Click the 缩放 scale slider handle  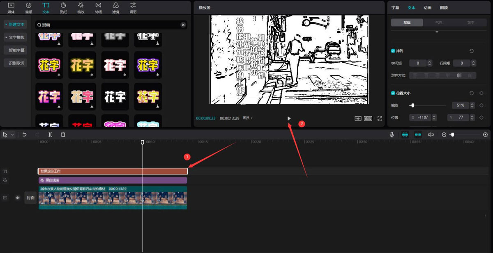pyautogui.click(x=413, y=105)
